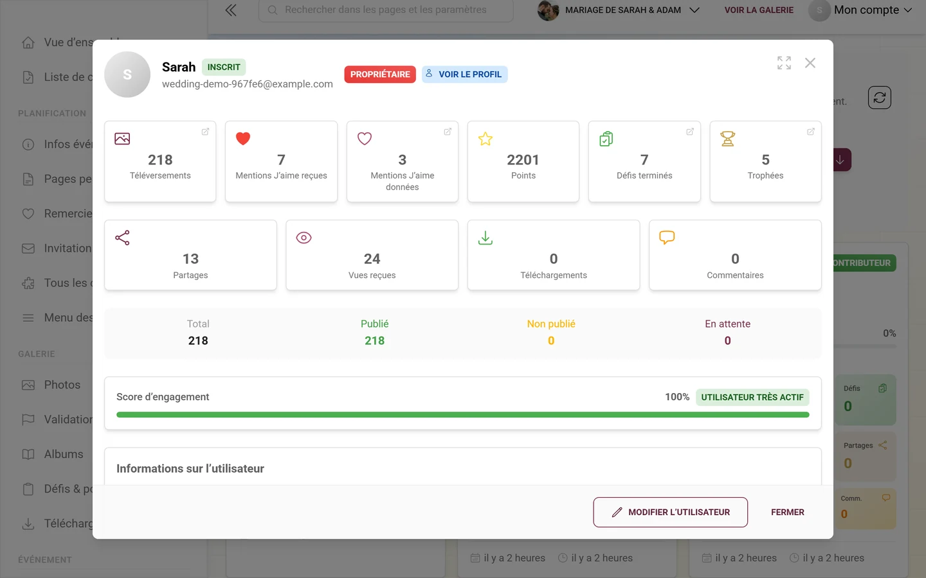Open external link on Mentions J'aime données card
Image resolution: width=926 pixels, height=578 pixels.
[x=448, y=132]
